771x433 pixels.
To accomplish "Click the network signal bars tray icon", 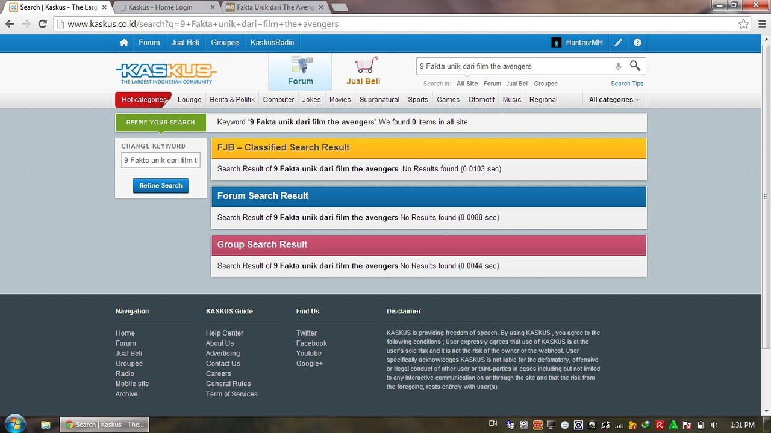I will coord(619,425).
